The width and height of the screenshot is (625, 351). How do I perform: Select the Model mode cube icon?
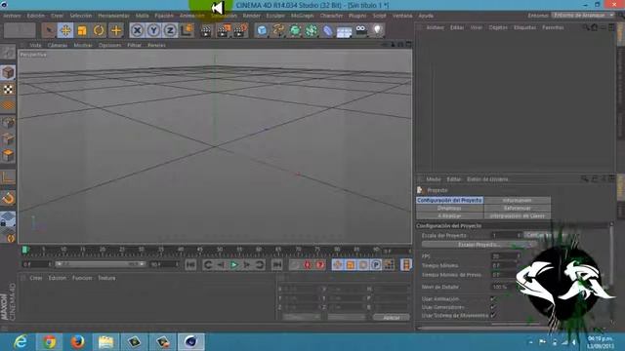[8, 72]
